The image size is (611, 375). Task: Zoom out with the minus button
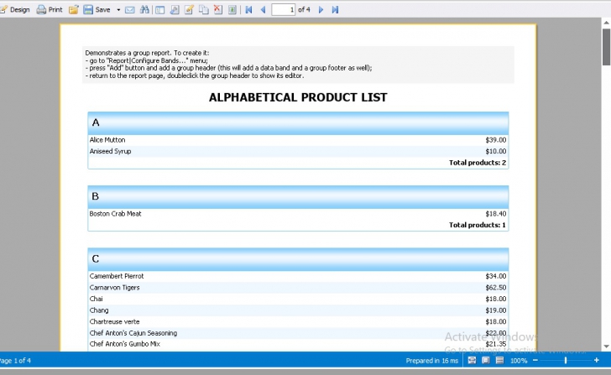535,360
